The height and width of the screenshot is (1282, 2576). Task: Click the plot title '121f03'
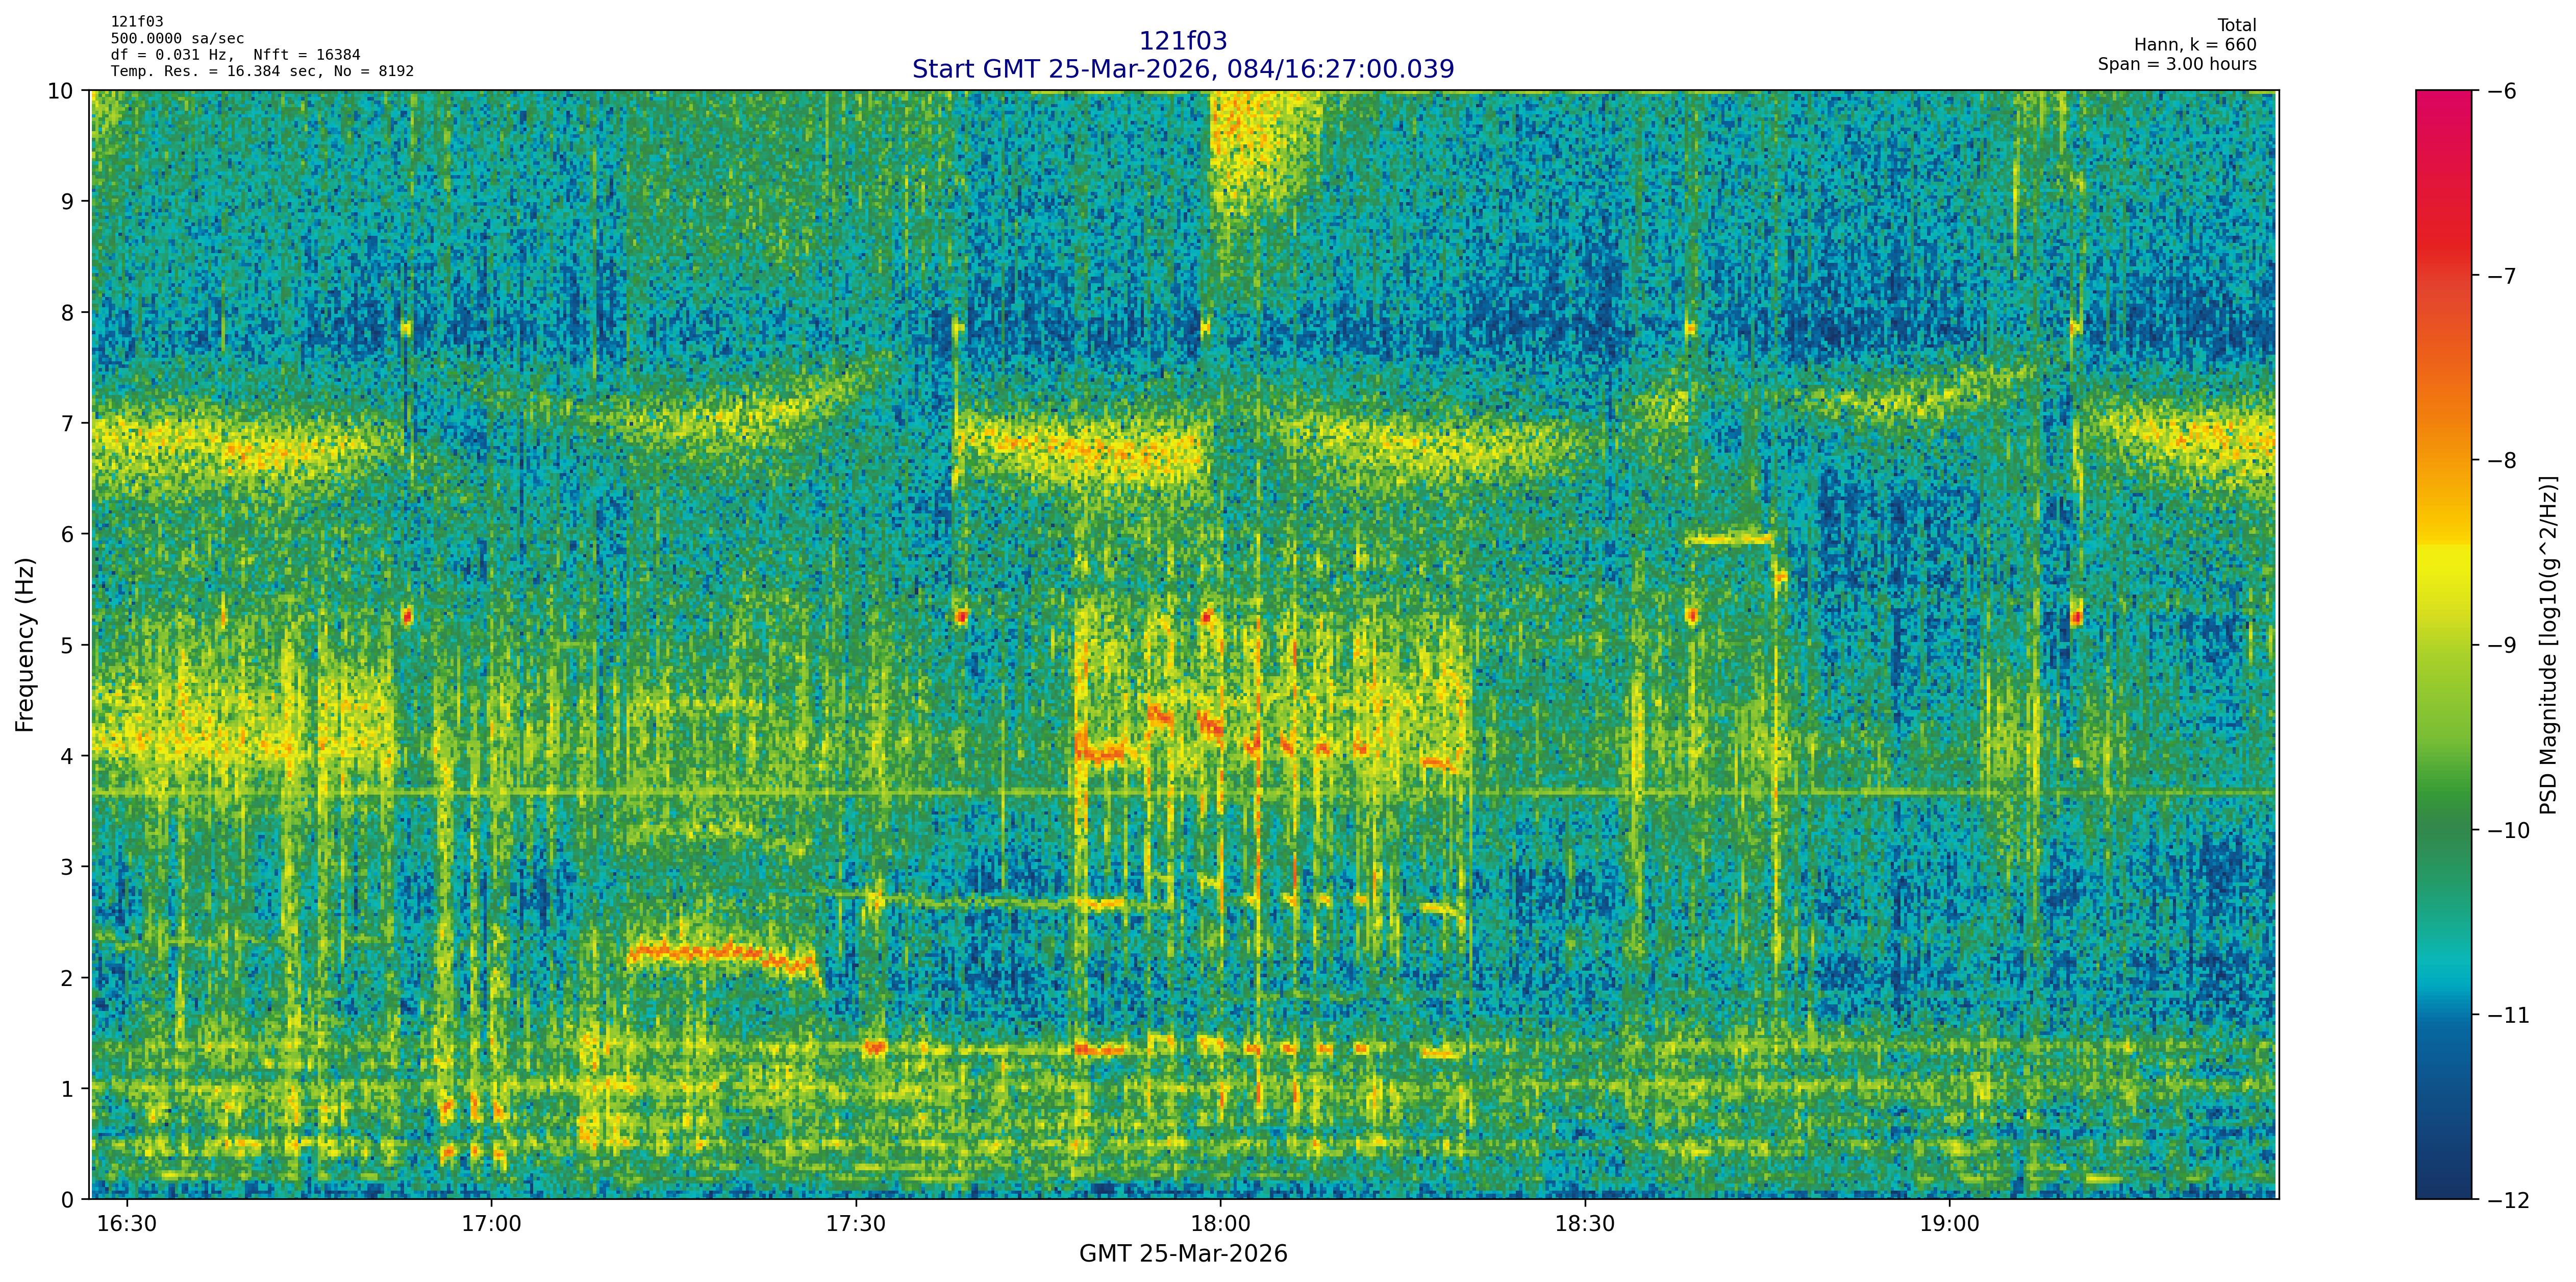[1183, 41]
